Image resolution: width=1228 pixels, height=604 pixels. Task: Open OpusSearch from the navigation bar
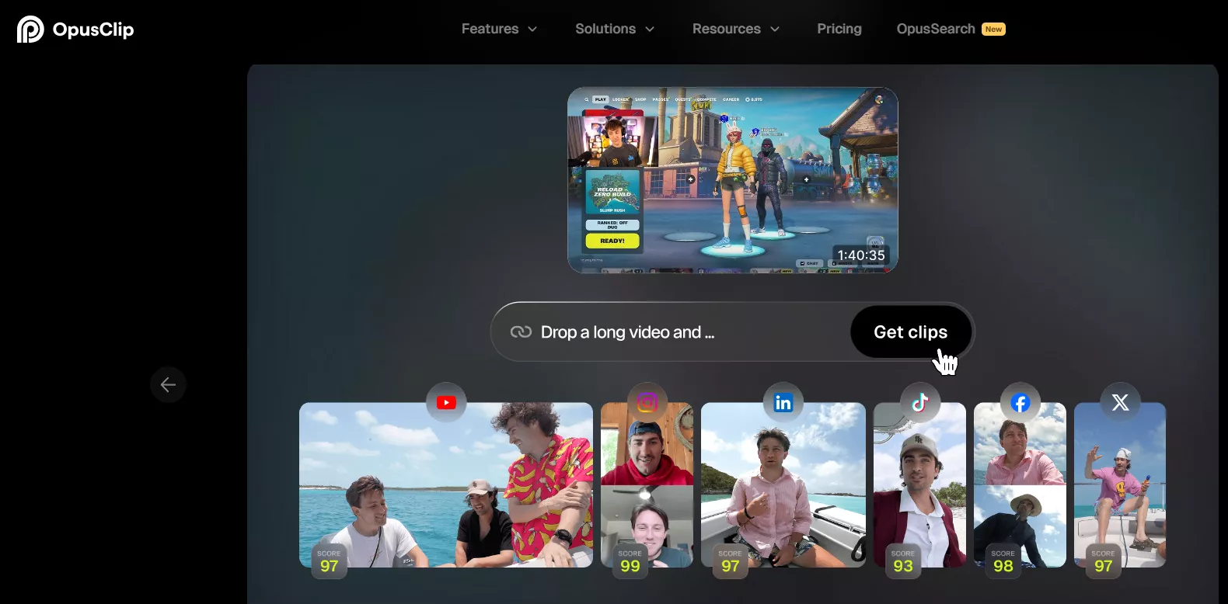(x=936, y=29)
